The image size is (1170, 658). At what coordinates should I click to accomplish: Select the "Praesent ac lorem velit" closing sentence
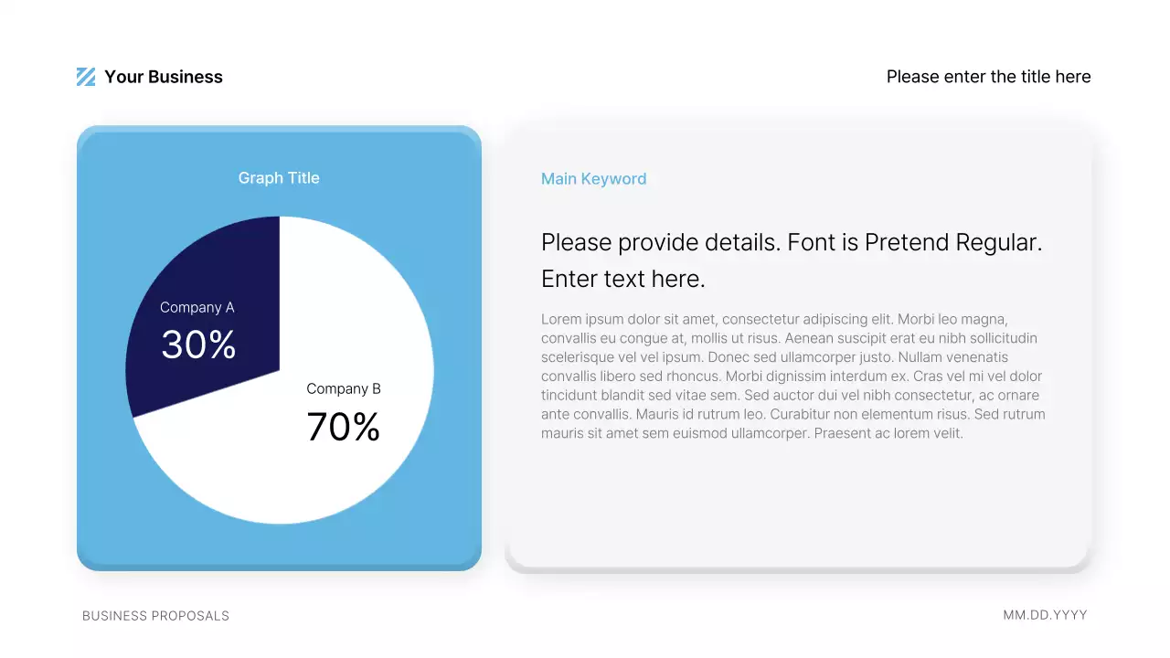coord(887,433)
